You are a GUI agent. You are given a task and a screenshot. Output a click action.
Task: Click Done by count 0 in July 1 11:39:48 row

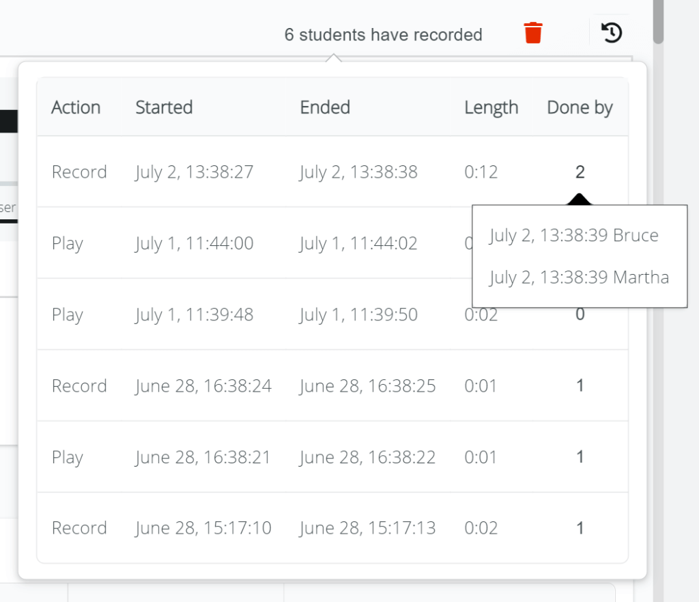click(x=580, y=315)
